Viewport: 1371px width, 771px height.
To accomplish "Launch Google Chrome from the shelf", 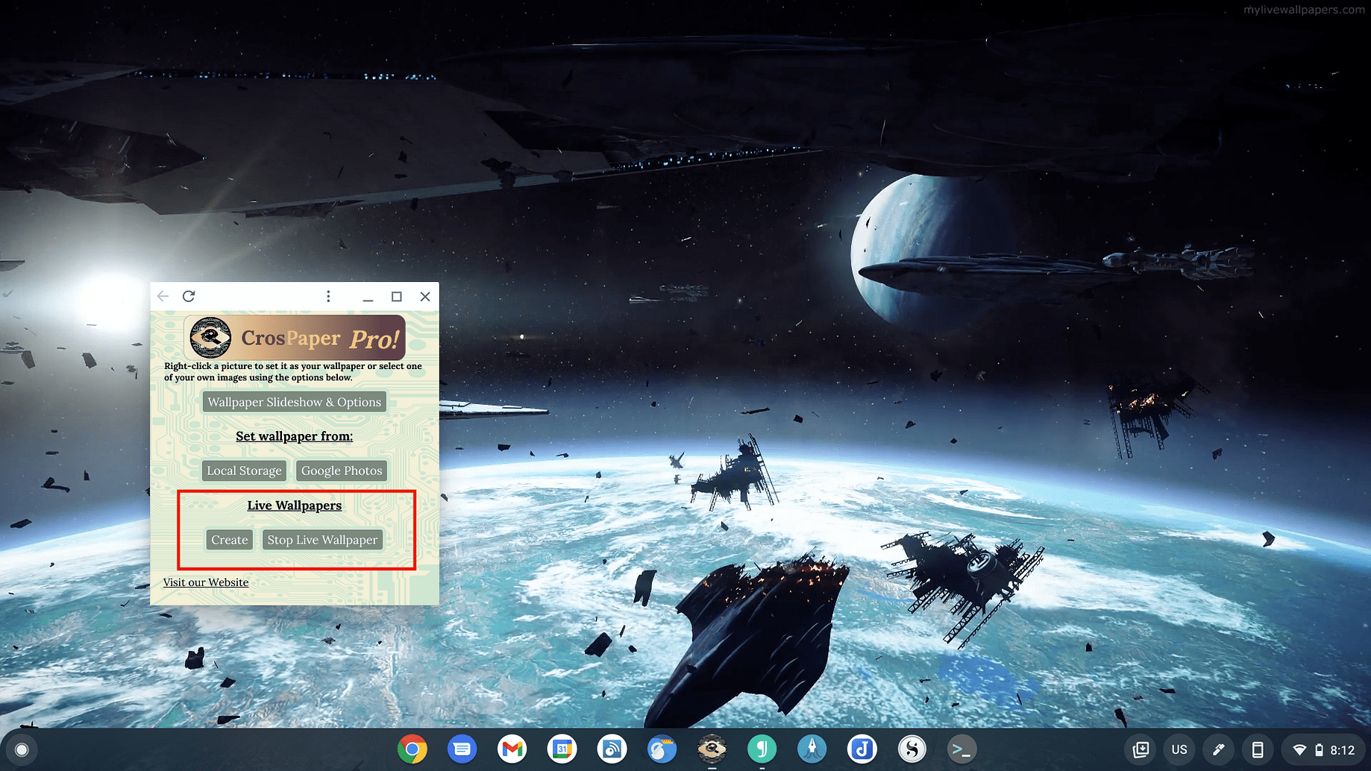I will (412, 749).
